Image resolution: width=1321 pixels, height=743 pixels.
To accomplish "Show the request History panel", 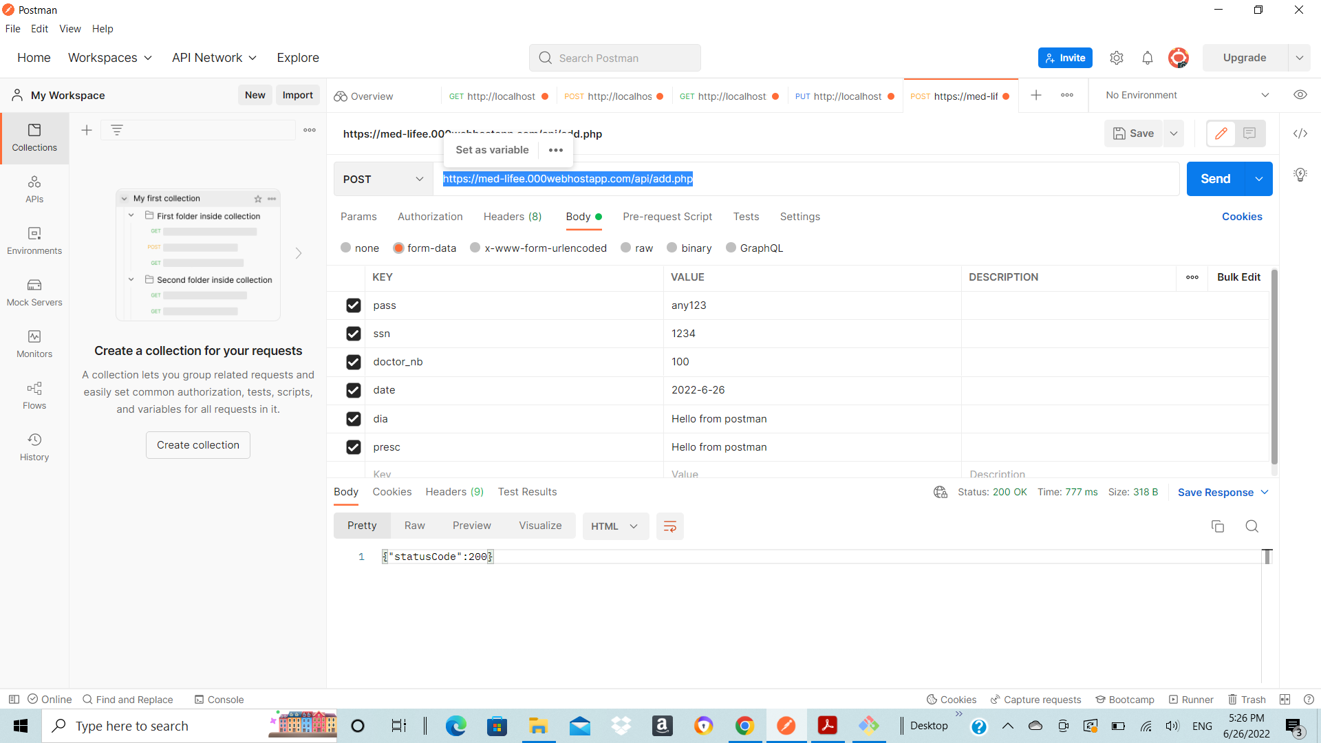I will 34,447.
